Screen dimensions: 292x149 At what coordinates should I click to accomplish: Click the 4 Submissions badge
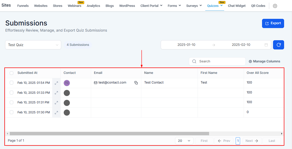tap(78, 45)
